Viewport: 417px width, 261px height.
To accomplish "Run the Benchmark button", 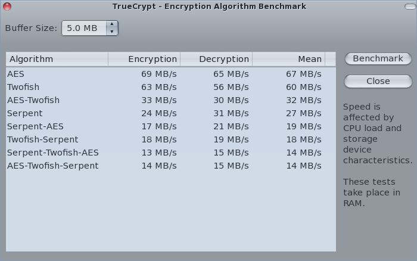I will pyautogui.click(x=378, y=59).
